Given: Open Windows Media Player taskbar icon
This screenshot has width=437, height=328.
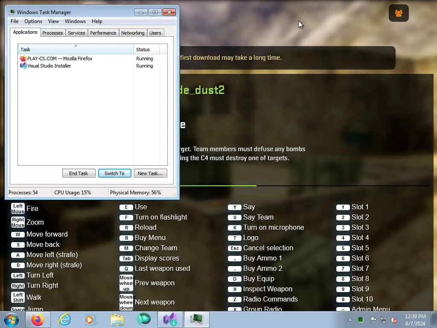Looking at the screenshot, I should click(x=90, y=319).
